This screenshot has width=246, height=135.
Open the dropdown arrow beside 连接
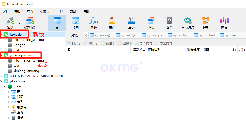[x=20, y=23]
